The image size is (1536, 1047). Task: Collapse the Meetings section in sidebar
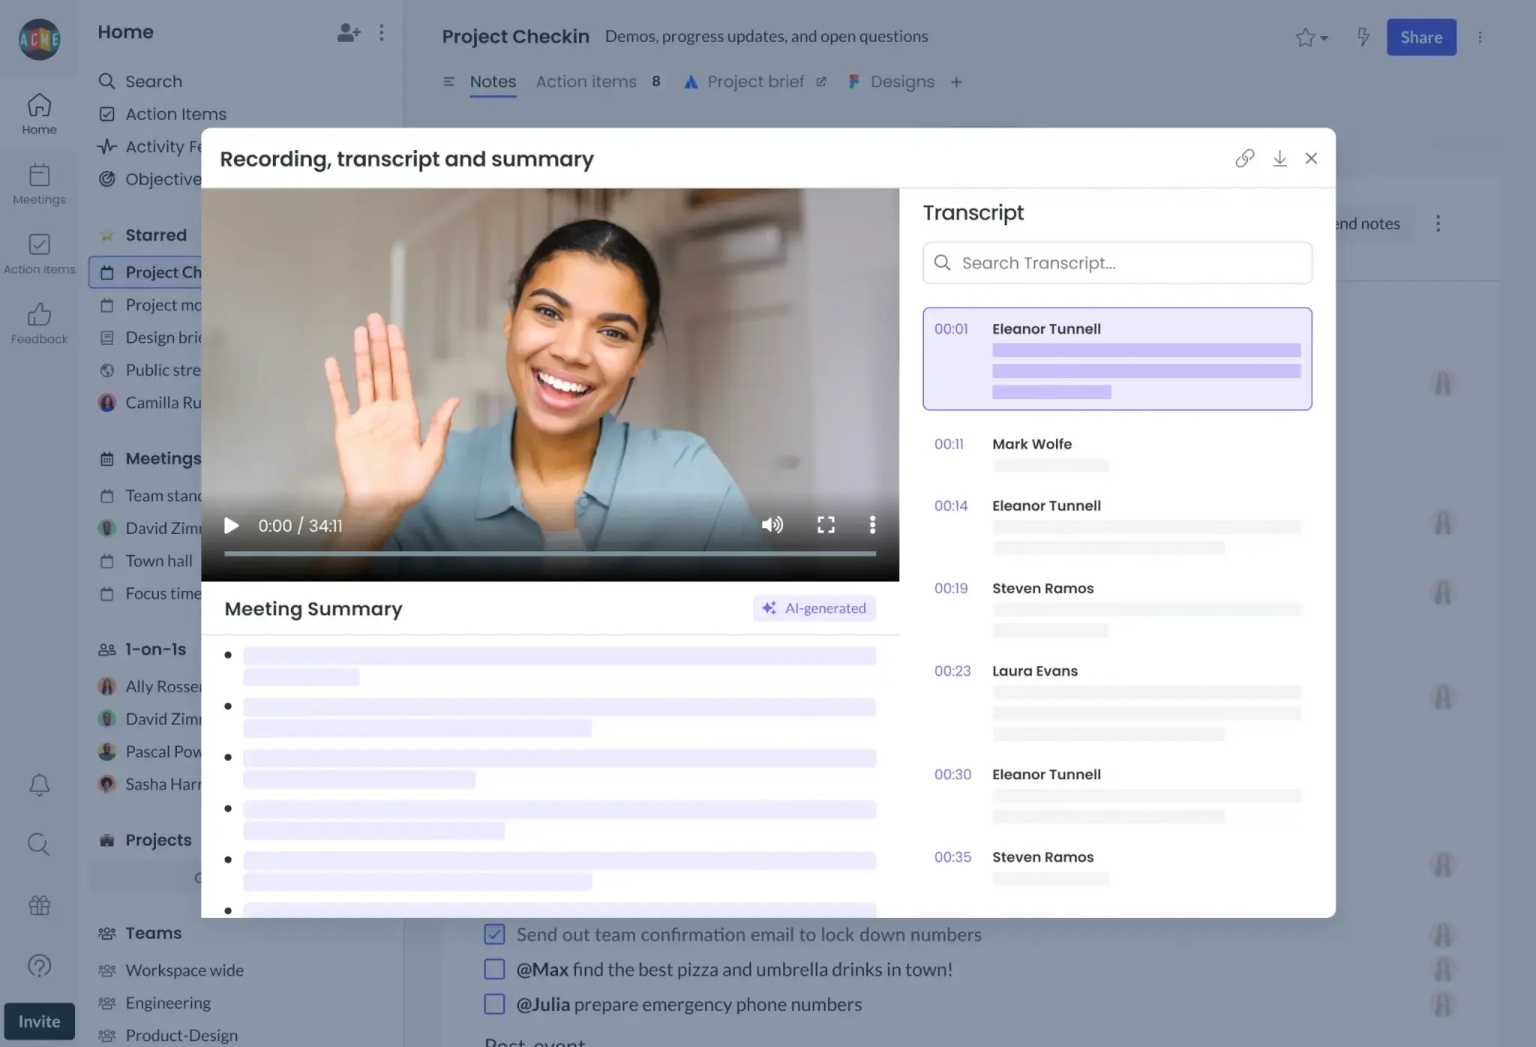[150, 458]
